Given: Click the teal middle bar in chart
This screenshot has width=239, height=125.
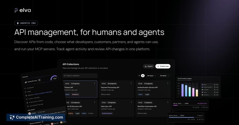Looking at the screenshot, I should click(190, 92).
